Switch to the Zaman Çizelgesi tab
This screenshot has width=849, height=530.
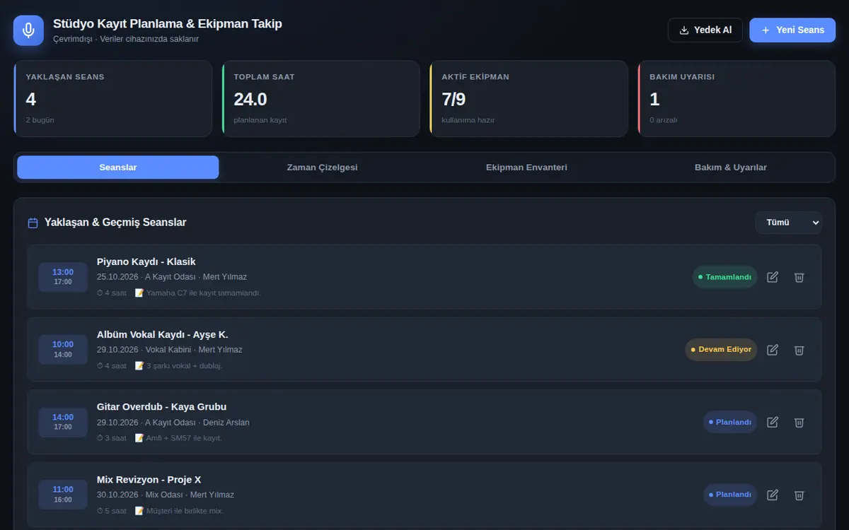tap(322, 167)
